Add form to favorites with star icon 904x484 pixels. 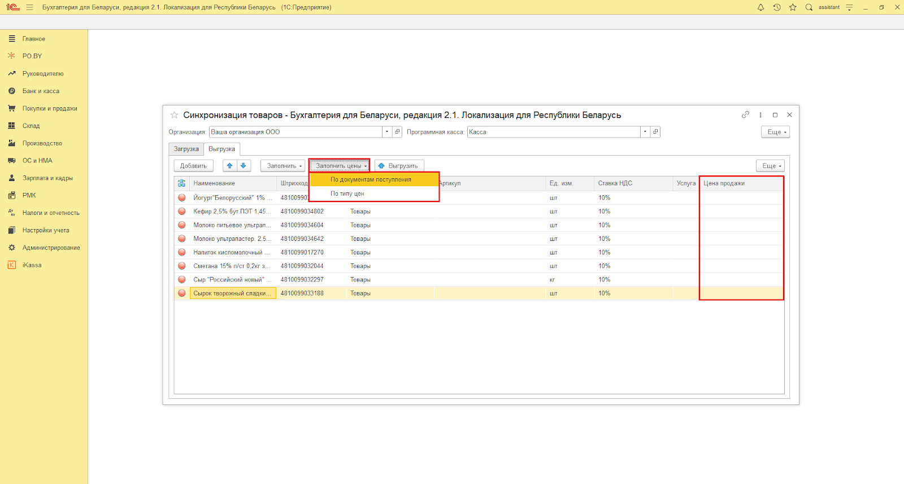pos(174,115)
